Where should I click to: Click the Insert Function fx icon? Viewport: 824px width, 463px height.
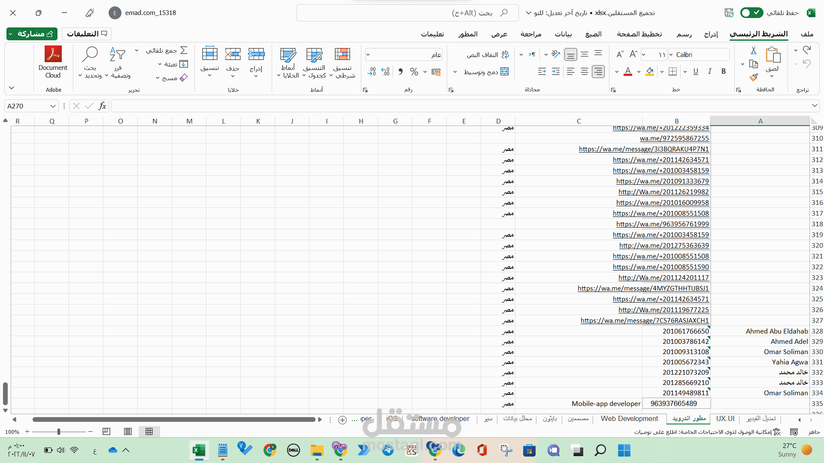click(102, 106)
